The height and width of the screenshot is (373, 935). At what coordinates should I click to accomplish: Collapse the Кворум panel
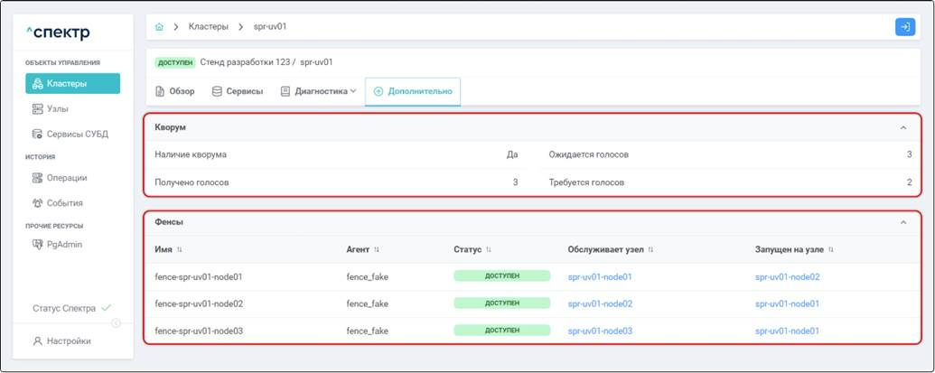pos(903,128)
